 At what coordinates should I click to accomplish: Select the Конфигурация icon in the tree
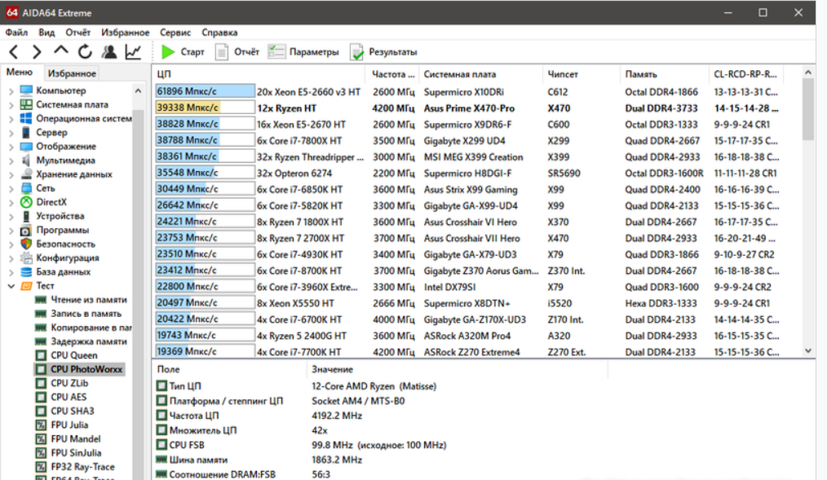[x=26, y=258]
